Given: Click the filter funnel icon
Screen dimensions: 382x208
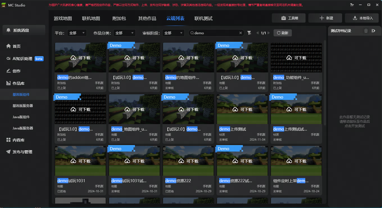Looking at the screenshot, I should [249, 33].
